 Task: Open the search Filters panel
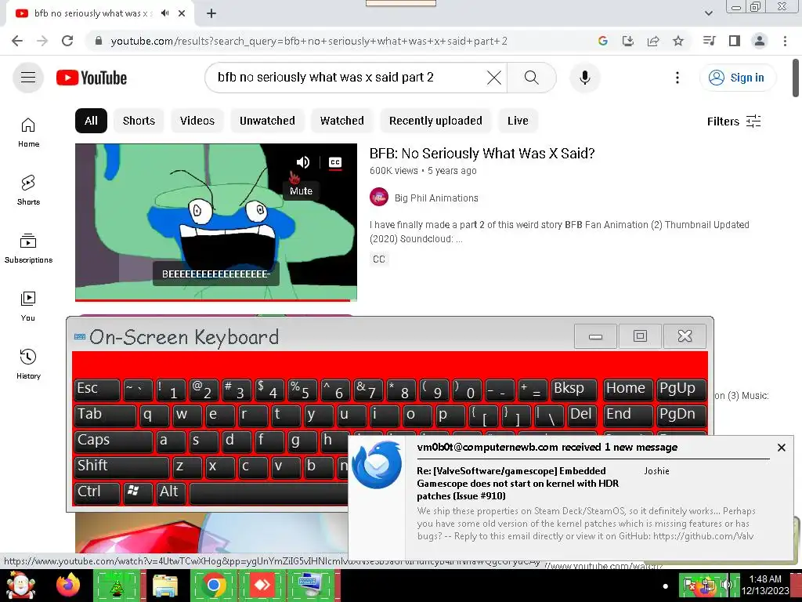(x=734, y=121)
